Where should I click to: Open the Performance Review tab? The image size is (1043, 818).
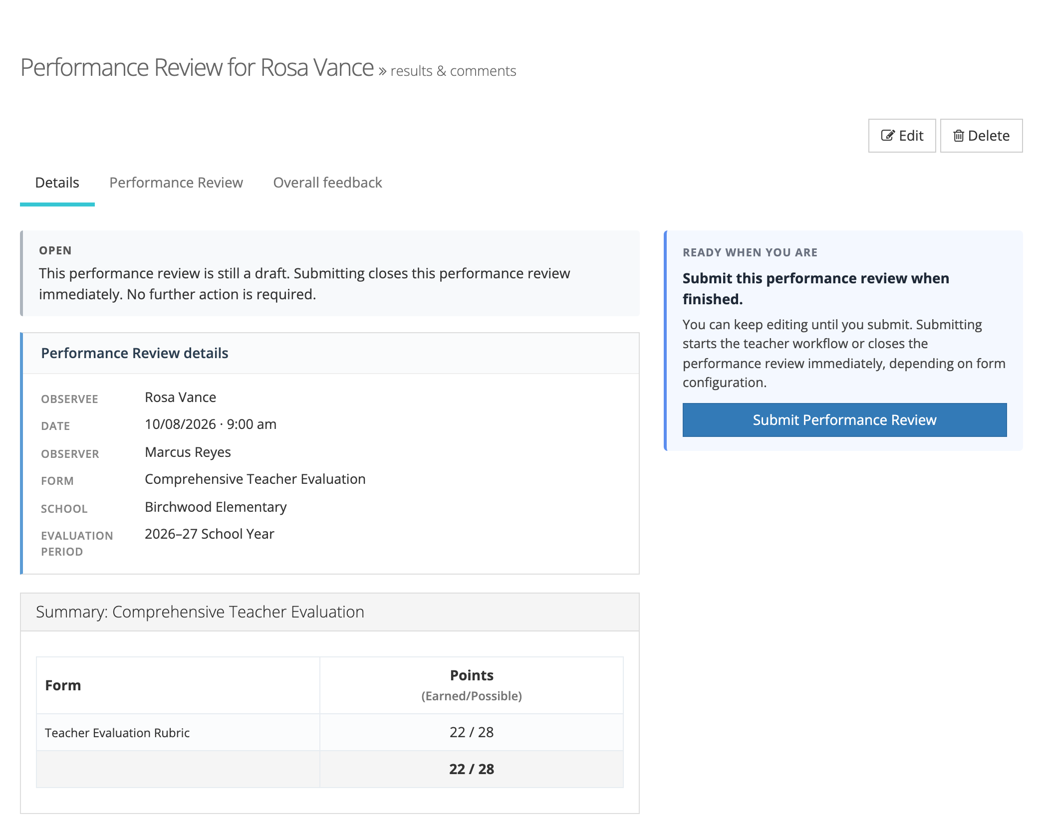(x=176, y=183)
